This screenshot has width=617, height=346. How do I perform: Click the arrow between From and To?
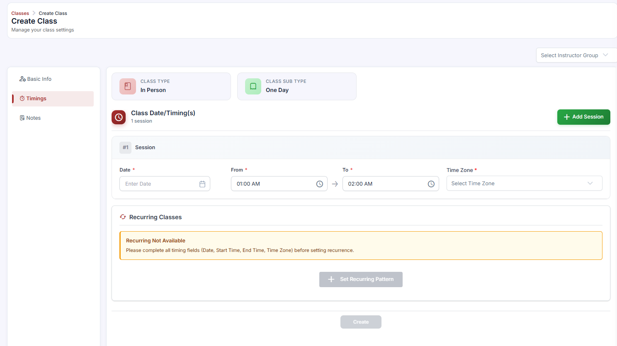coord(335,184)
